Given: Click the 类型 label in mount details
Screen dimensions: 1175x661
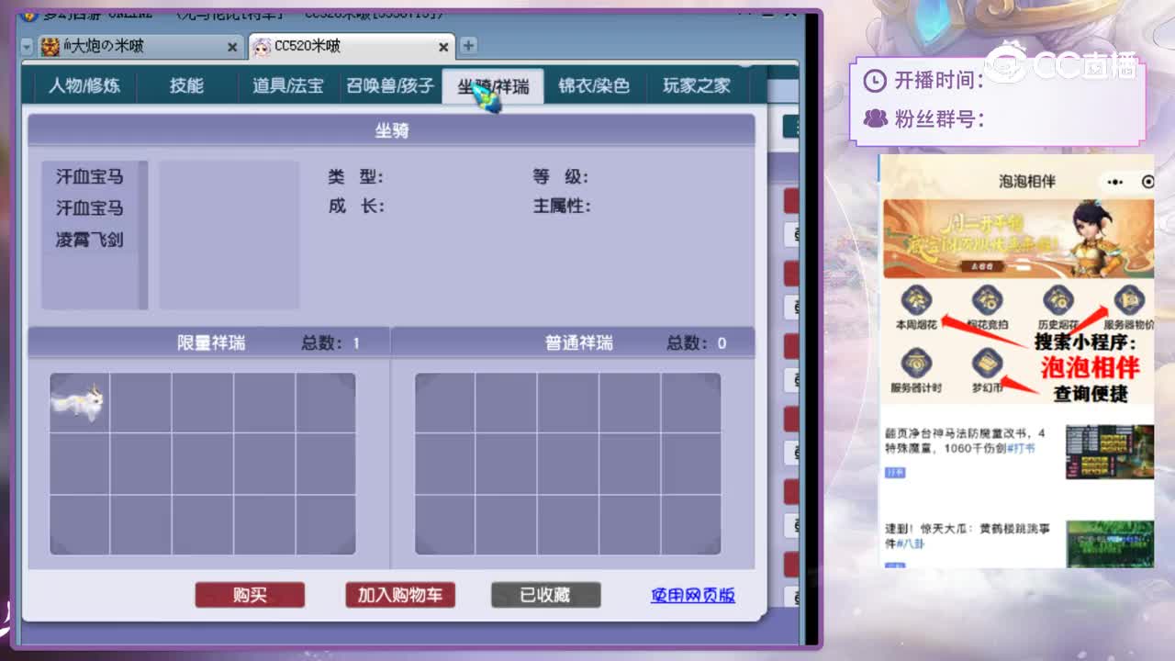Looking at the screenshot, I should point(356,177).
